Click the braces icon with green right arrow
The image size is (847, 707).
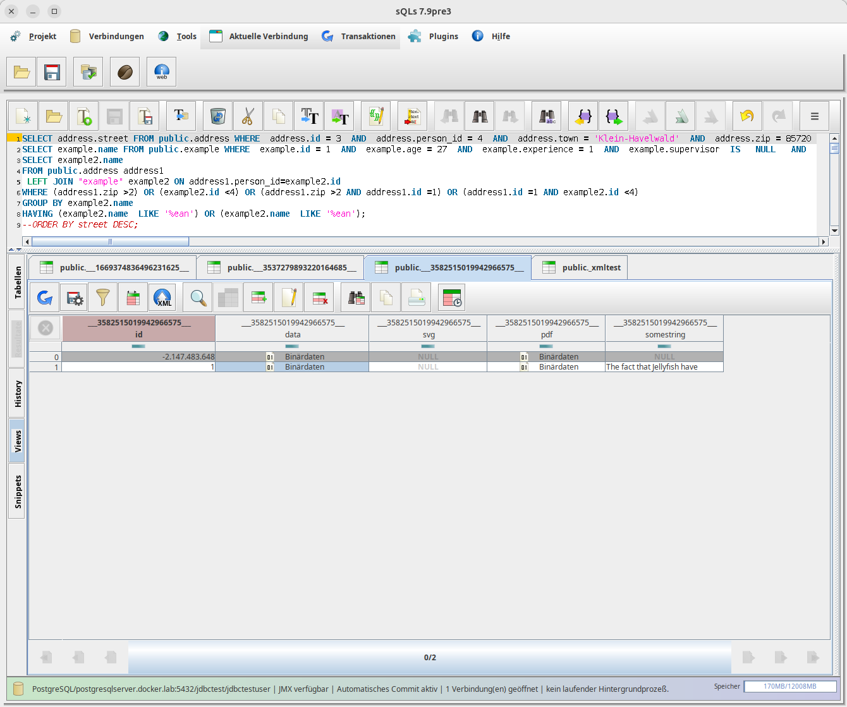pos(614,116)
